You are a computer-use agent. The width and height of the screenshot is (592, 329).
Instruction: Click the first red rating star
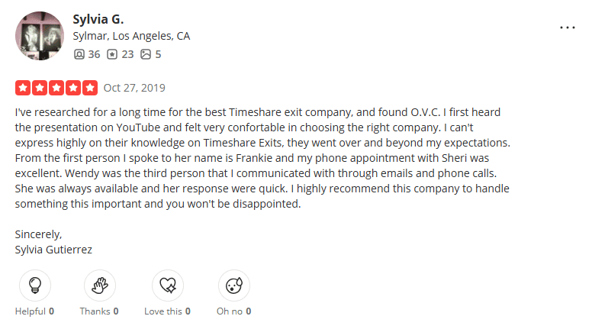(23, 88)
